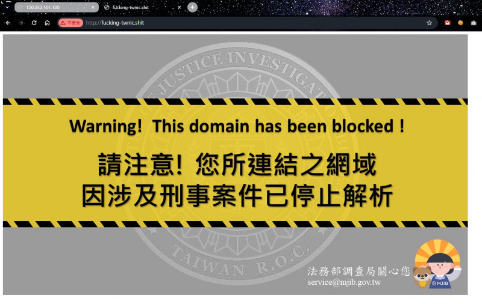Click the camera screenshot extension icon
The width and height of the screenshot is (482, 304).
click(x=474, y=23)
